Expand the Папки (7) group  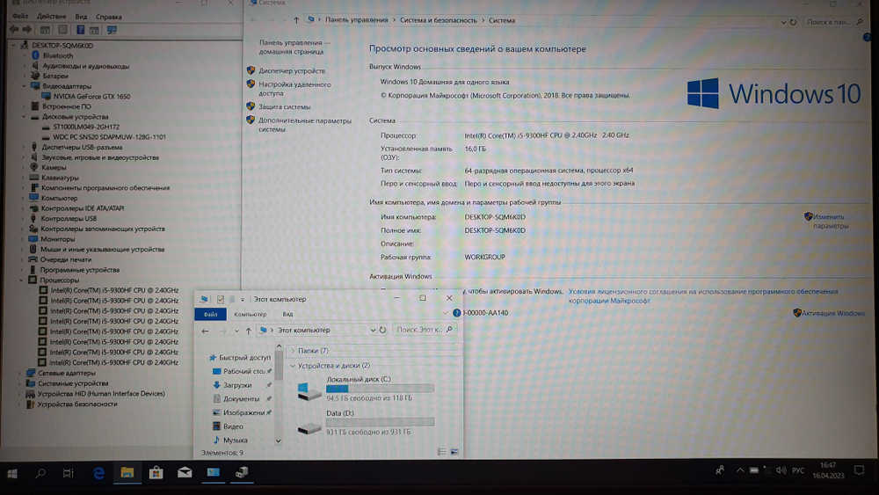(292, 350)
